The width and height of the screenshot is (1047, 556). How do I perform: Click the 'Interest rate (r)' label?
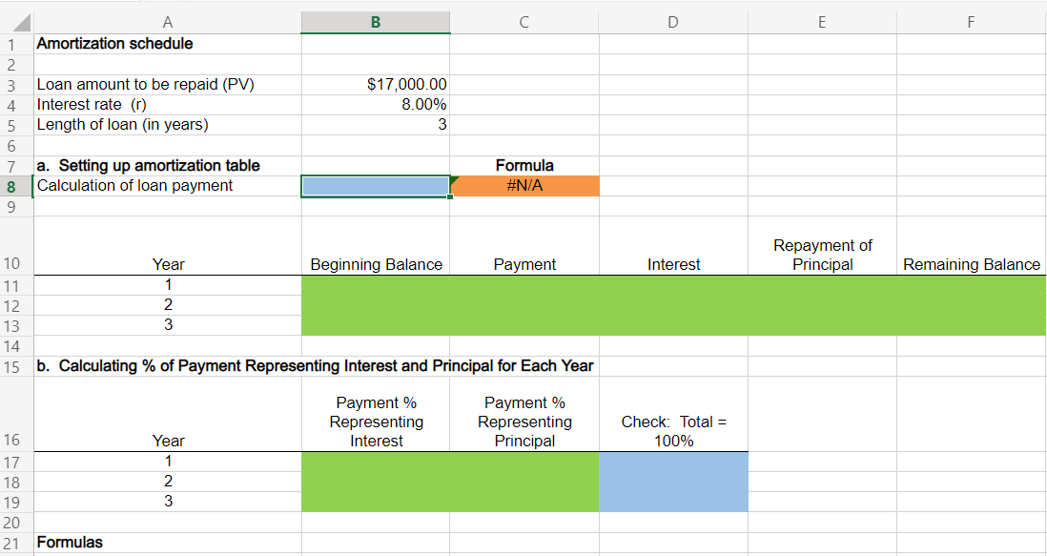pos(92,105)
